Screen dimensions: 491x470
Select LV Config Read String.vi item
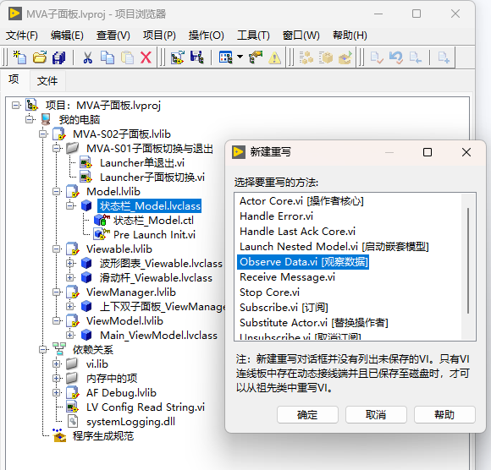pos(146,407)
